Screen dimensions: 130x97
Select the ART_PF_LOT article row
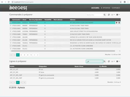[65, 69]
